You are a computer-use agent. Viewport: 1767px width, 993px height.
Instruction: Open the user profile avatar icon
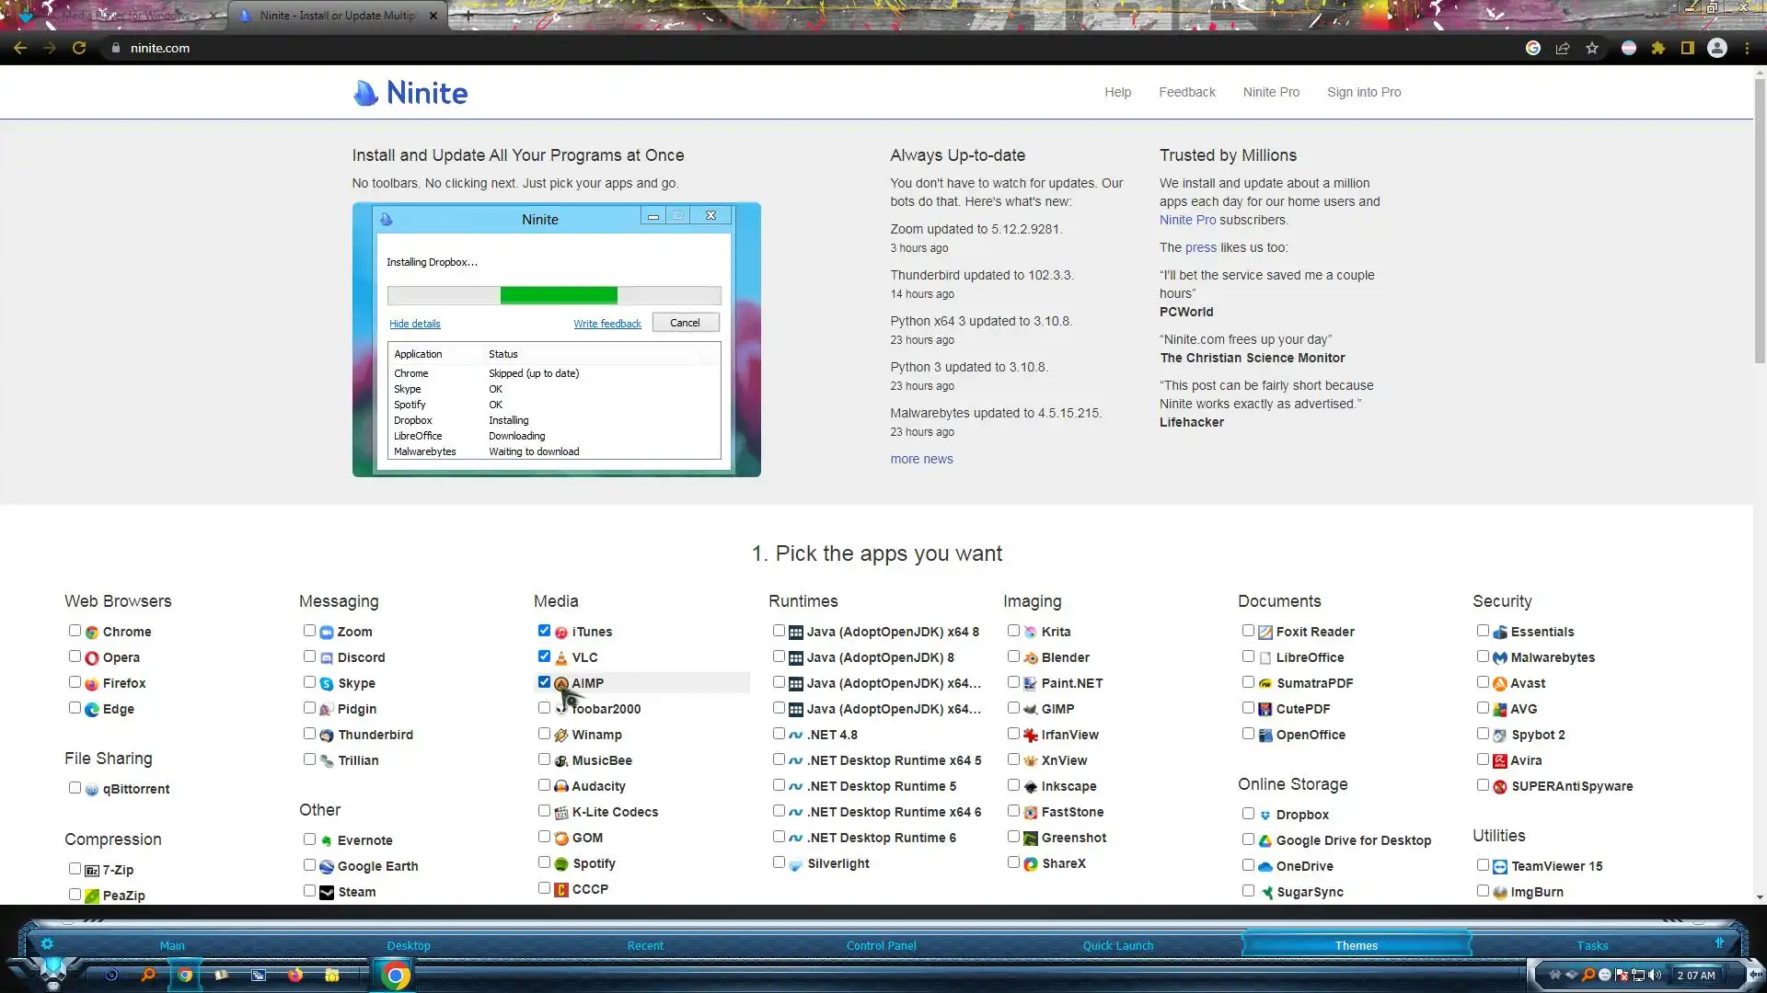click(x=1717, y=48)
